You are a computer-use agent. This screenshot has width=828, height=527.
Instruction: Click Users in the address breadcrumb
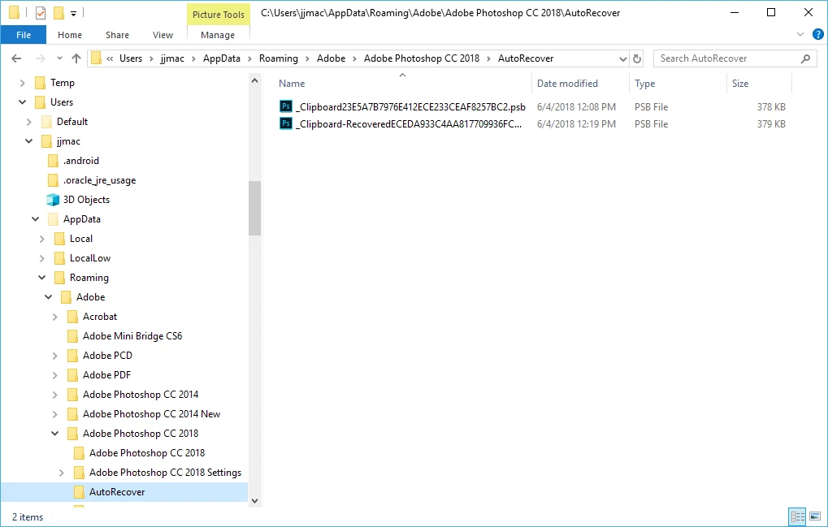pyautogui.click(x=131, y=58)
